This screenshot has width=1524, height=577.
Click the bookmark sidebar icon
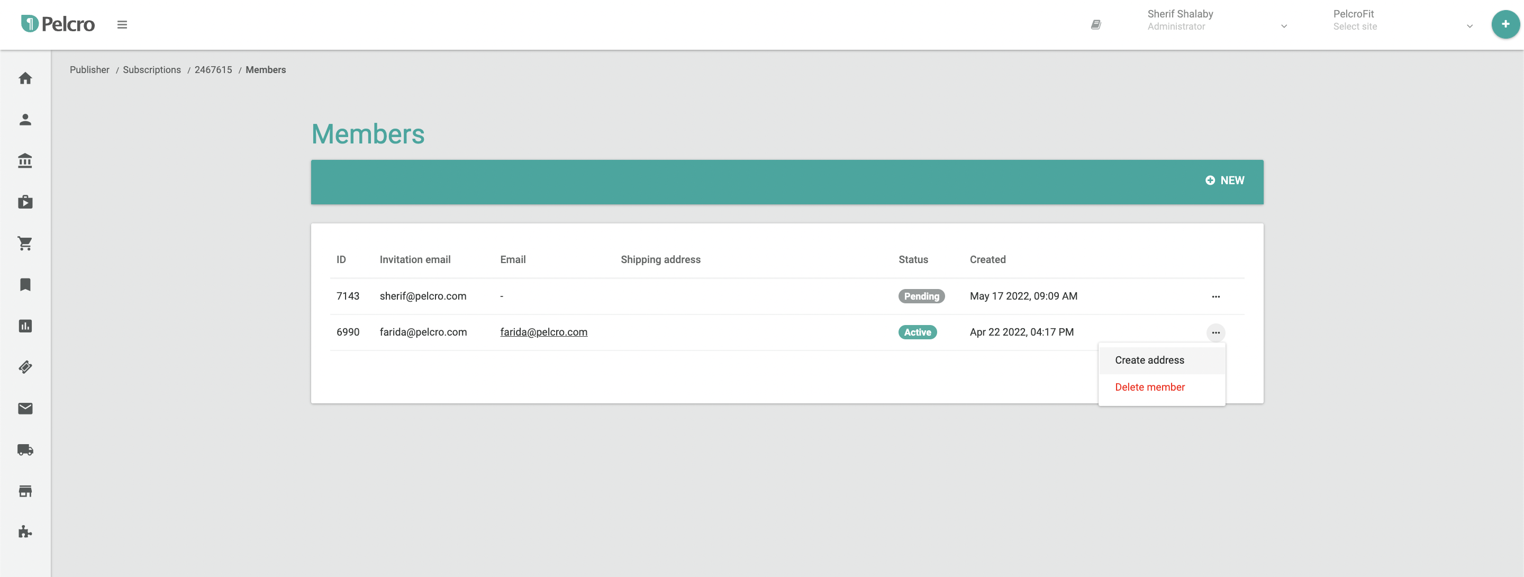[25, 285]
